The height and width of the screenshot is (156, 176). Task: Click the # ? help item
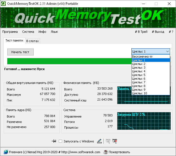pos(171,32)
